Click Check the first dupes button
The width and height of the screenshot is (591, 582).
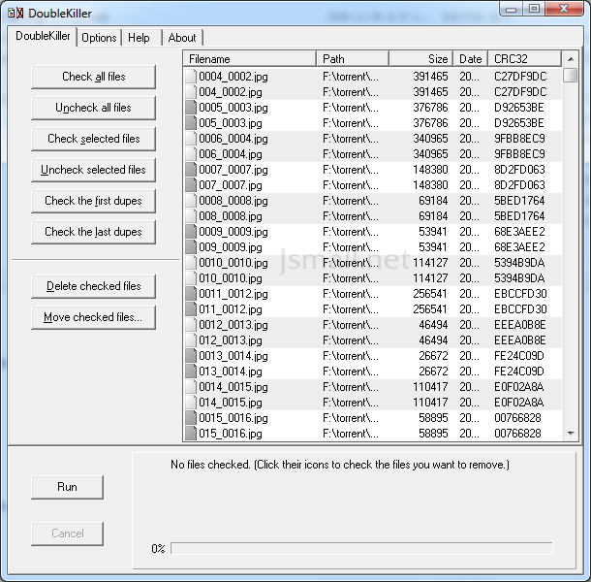click(x=93, y=201)
